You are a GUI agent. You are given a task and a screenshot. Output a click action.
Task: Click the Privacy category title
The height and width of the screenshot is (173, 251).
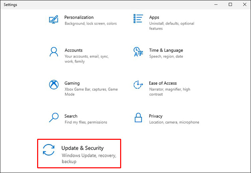pyautogui.click(x=156, y=116)
